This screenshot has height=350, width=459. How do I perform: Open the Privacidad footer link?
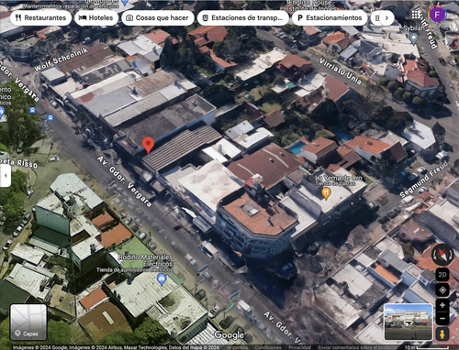299,347
